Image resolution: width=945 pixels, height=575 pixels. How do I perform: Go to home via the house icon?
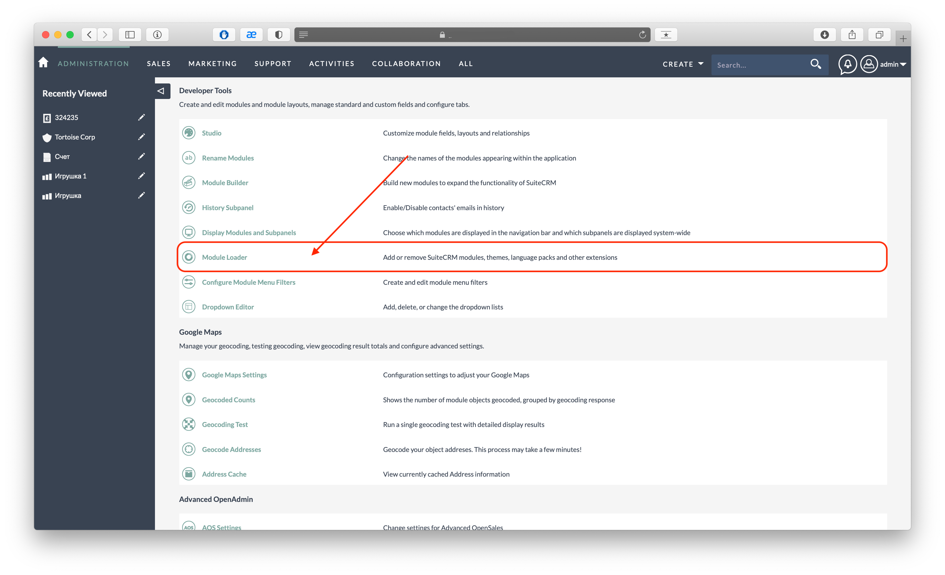[43, 62]
